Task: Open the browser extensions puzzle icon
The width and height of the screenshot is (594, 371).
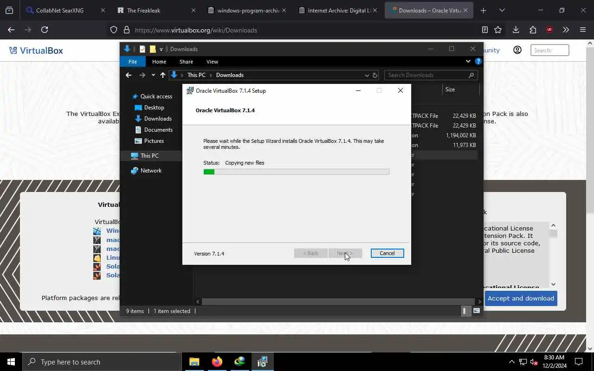Action: pyautogui.click(x=533, y=30)
